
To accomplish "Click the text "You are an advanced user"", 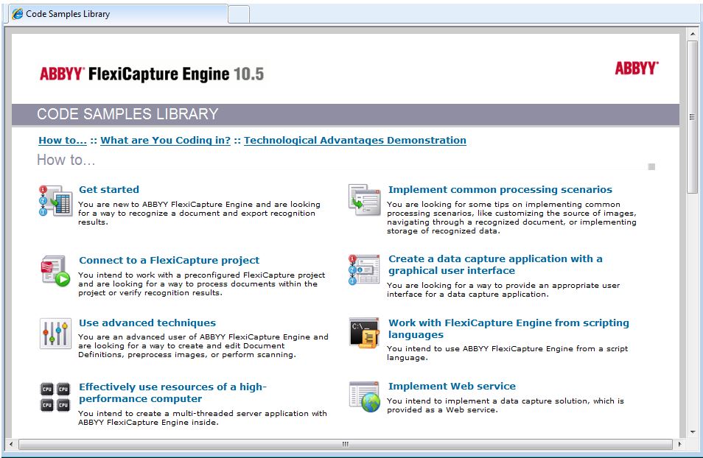I will [203, 345].
